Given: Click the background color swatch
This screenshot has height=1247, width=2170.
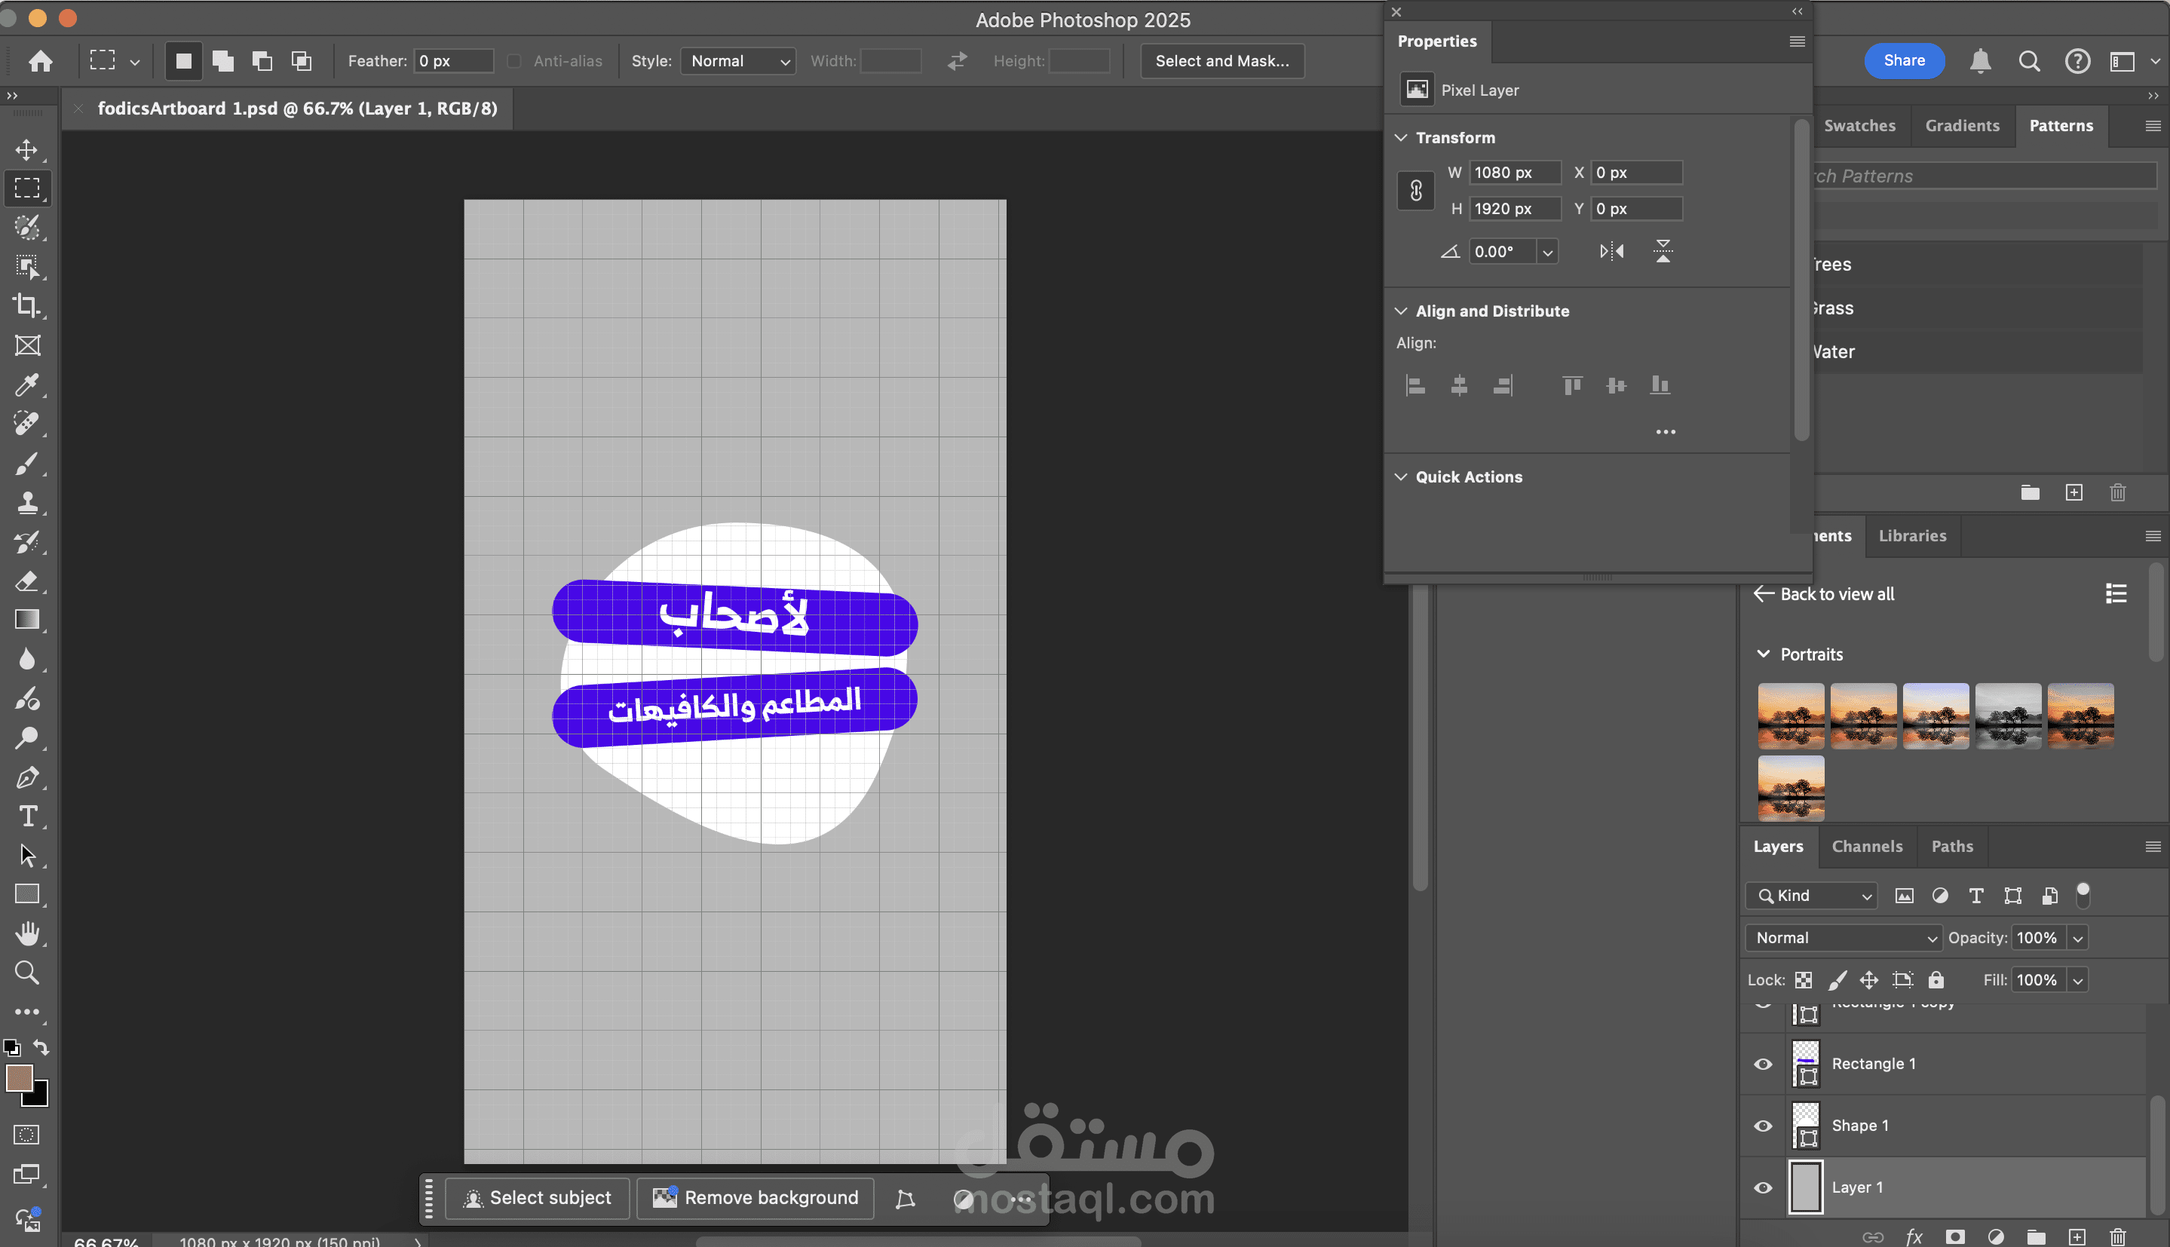Looking at the screenshot, I should click(x=38, y=1096).
